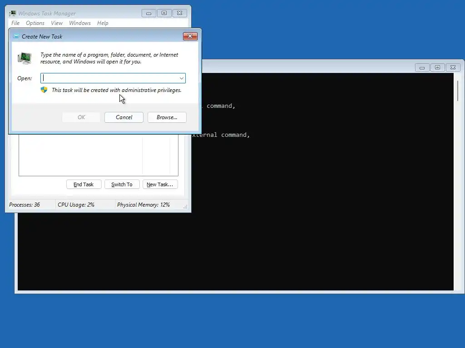
Task: Open the Options menu in Task Manager
Action: 35,23
